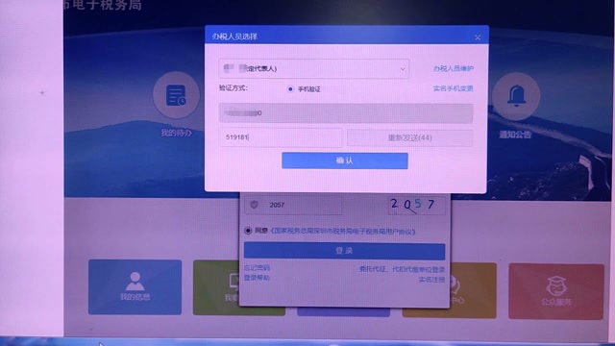The image size is (615, 346).
Task: Select 手机验证 radio button
Action: coord(290,89)
